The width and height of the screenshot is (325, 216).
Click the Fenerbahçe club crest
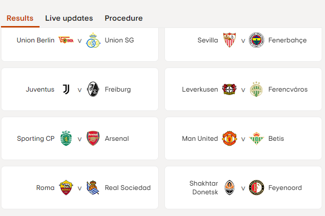click(x=257, y=40)
